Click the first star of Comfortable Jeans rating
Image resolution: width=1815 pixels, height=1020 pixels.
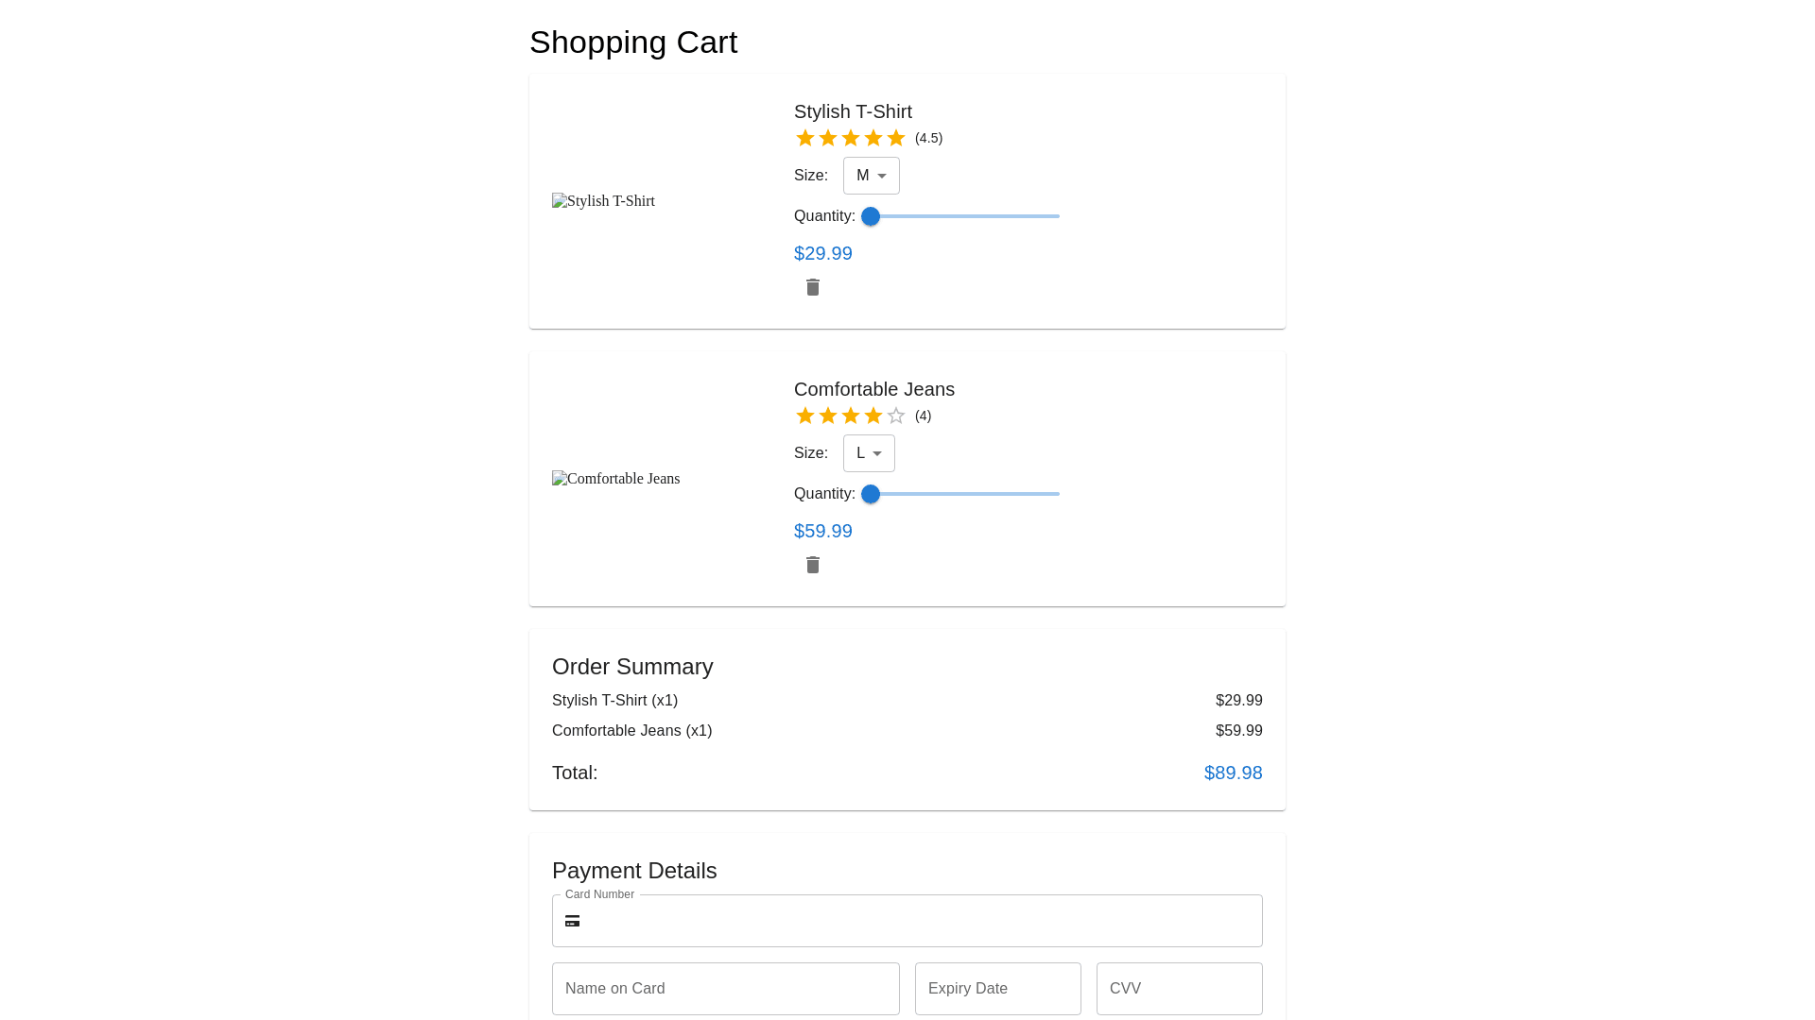coord(805,416)
